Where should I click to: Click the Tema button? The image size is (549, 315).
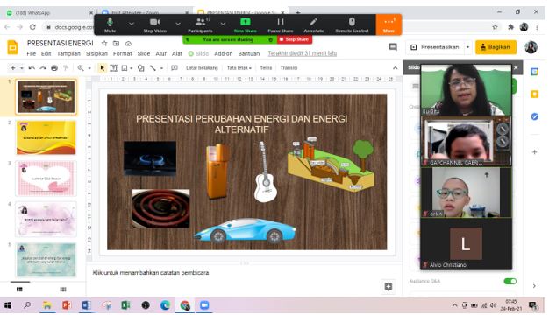(266, 68)
